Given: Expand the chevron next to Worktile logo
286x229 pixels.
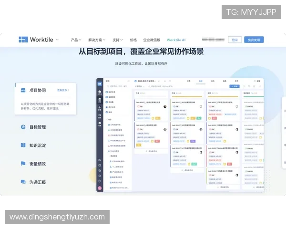Looking at the screenshot, I should [x=57, y=40].
